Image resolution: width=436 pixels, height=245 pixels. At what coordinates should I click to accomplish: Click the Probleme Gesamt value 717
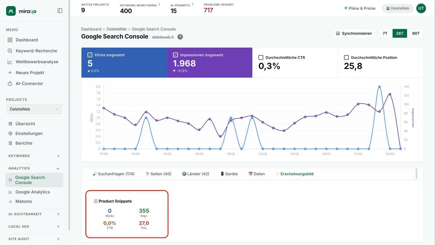click(208, 10)
